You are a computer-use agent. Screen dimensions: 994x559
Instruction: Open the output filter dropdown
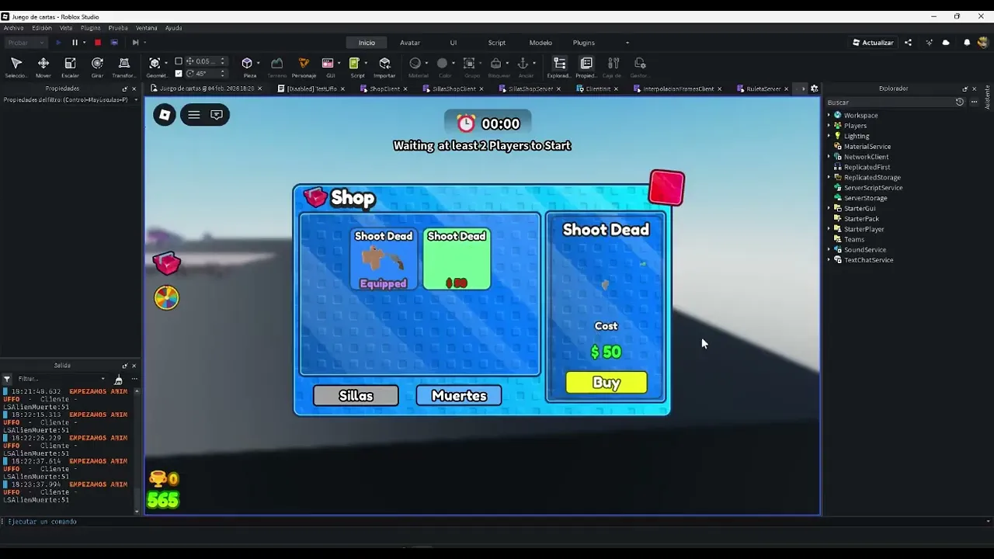pyautogui.click(x=103, y=379)
